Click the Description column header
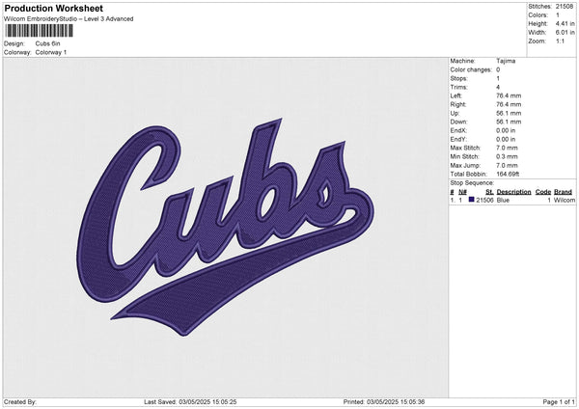The width and height of the screenshot is (579, 409). (513, 192)
